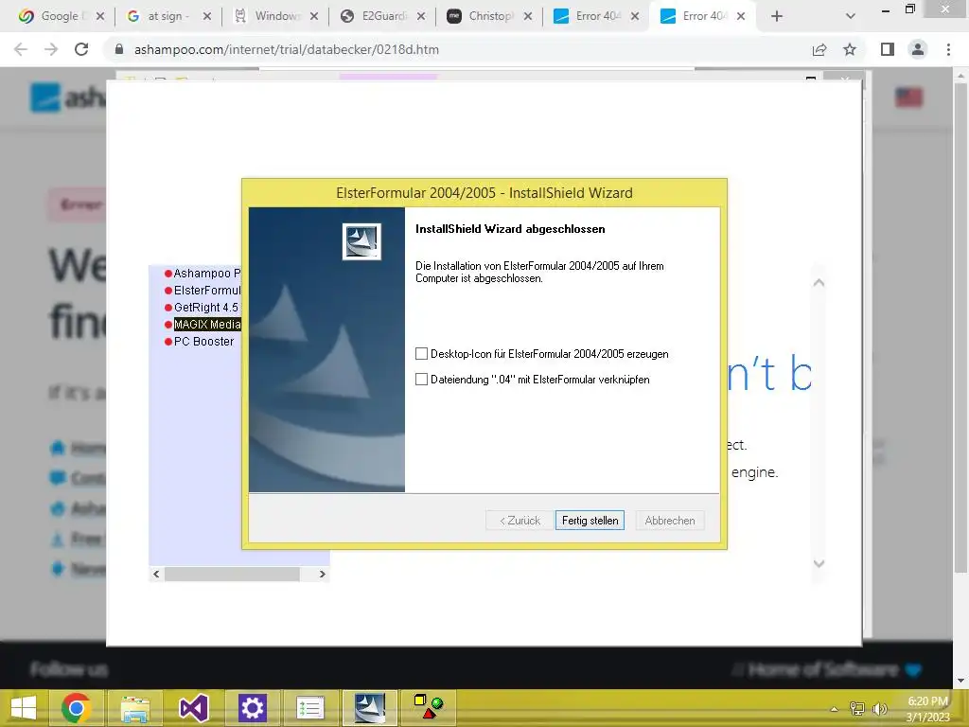Open the Chrome three-dot menu
The width and height of the screenshot is (969, 727).
[x=948, y=49]
